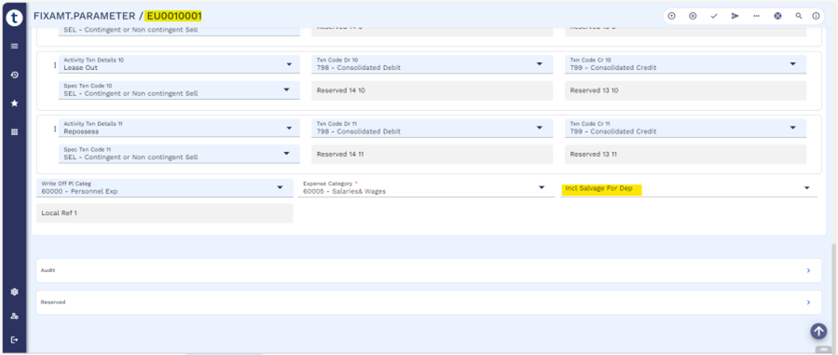Screen dimensions: 838x355
Task: Open favorites star in sidebar
Action: tap(14, 103)
